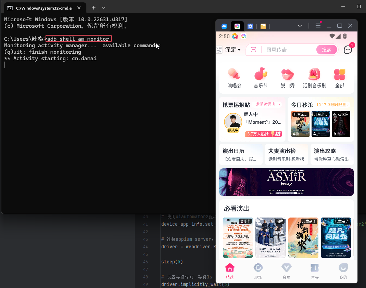The height and width of the screenshot is (288, 366).
Task: Open the 音乐节 poster under 必看演出
Action: pos(238,238)
